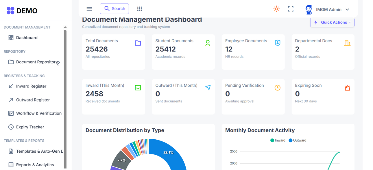Viewport: 373px width, 170px height.
Task: Click the Search button
Action: point(114,9)
